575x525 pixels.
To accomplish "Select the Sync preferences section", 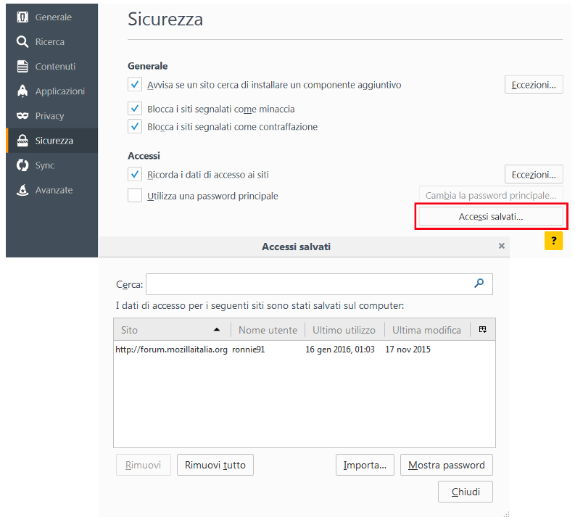I will point(44,165).
